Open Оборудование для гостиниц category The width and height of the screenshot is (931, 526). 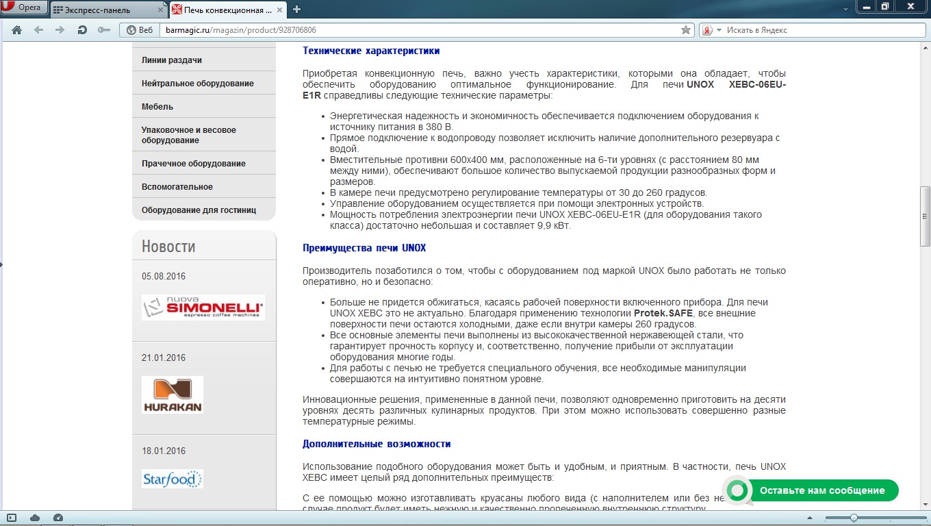[204, 210]
